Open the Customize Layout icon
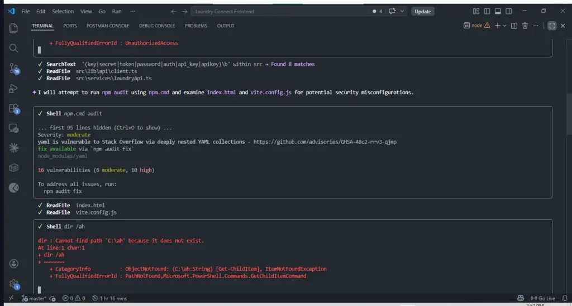Image resolution: width=572 pixels, height=306 pixels. (476, 11)
